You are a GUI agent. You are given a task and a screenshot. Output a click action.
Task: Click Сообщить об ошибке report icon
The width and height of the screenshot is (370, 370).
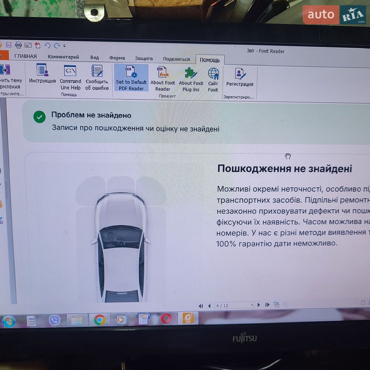coord(97,77)
